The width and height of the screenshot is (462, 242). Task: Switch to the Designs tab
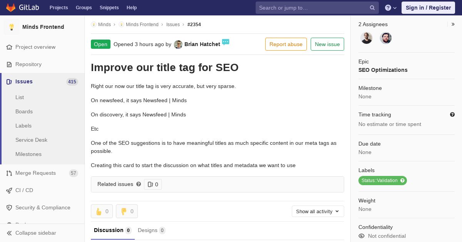151,230
